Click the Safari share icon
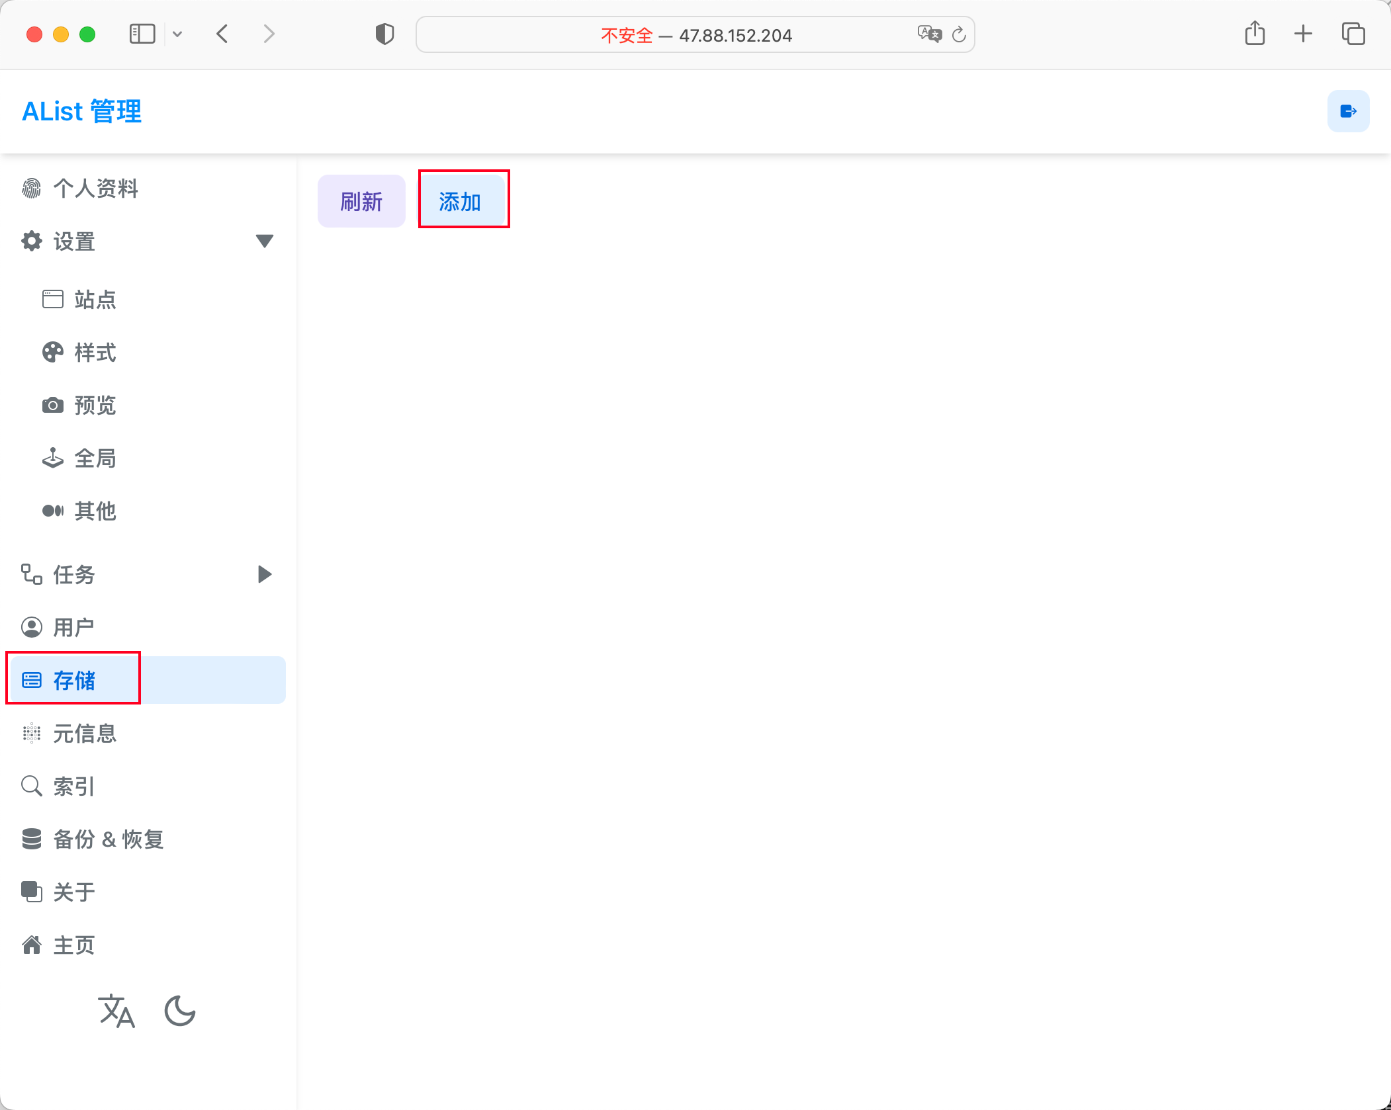This screenshot has height=1110, width=1391. pyautogui.click(x=1255, y=34)
